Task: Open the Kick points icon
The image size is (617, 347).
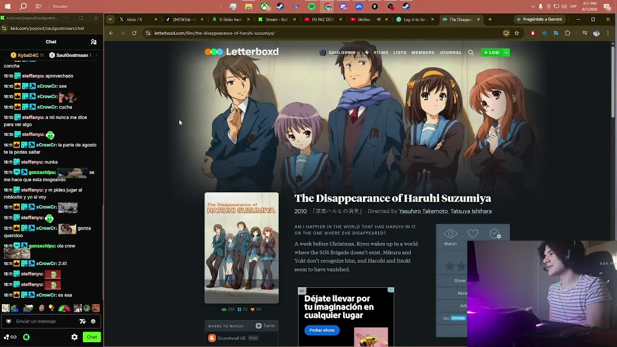Action: 10,337
